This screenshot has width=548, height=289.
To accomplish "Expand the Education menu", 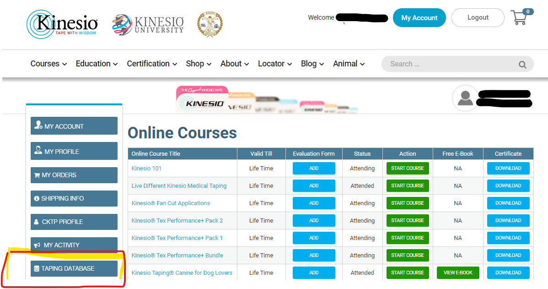I will click(x=97, y=64).
